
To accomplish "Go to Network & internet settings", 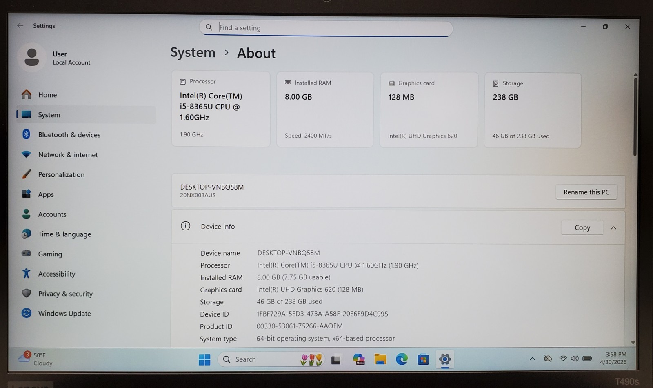I will coord(86,155).
